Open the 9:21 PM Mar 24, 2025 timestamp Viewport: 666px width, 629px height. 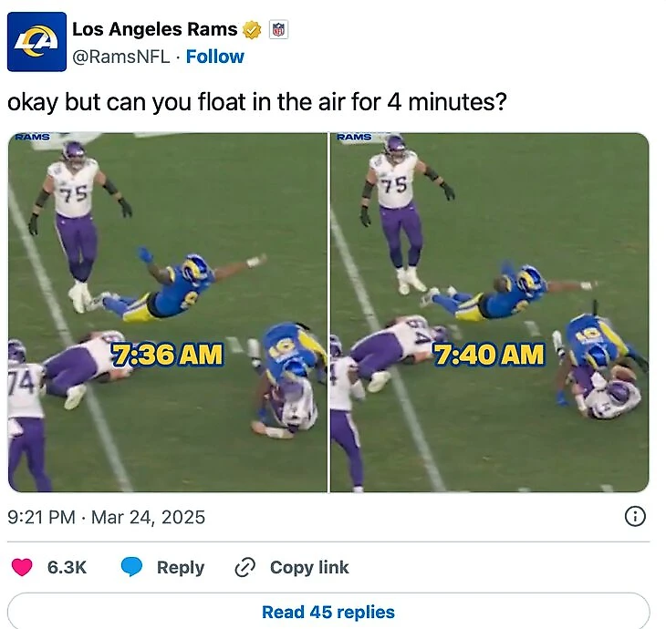click(107, 517)
